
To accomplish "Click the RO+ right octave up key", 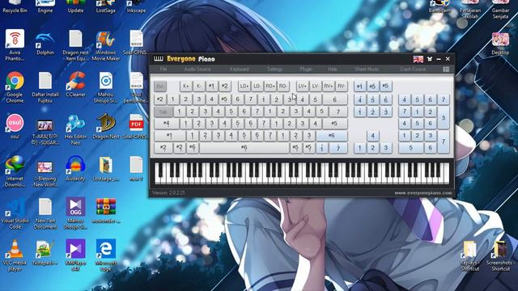I will 270,86.
